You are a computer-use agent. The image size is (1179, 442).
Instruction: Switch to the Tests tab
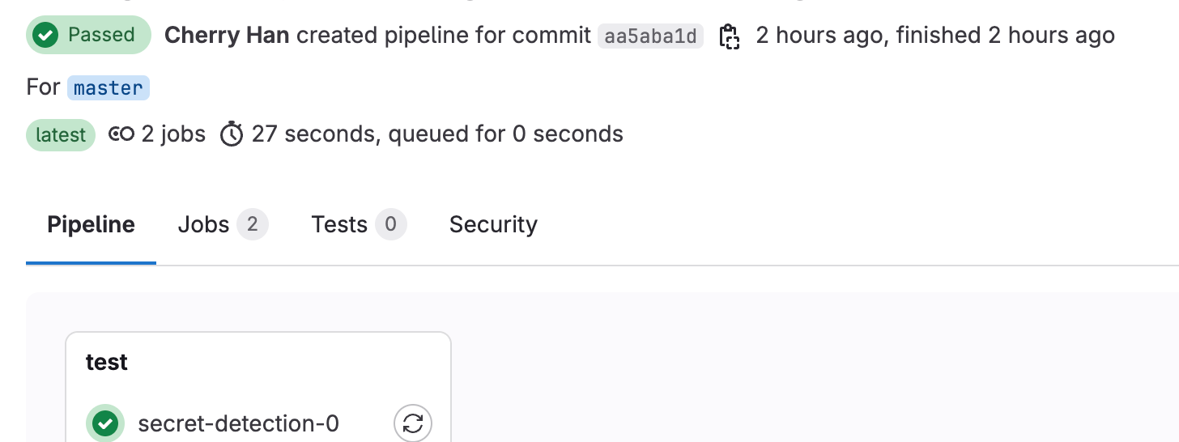click(x=339, y=224)
